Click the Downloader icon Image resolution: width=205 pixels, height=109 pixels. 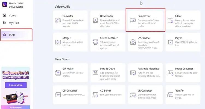click(x=95, y=20)
